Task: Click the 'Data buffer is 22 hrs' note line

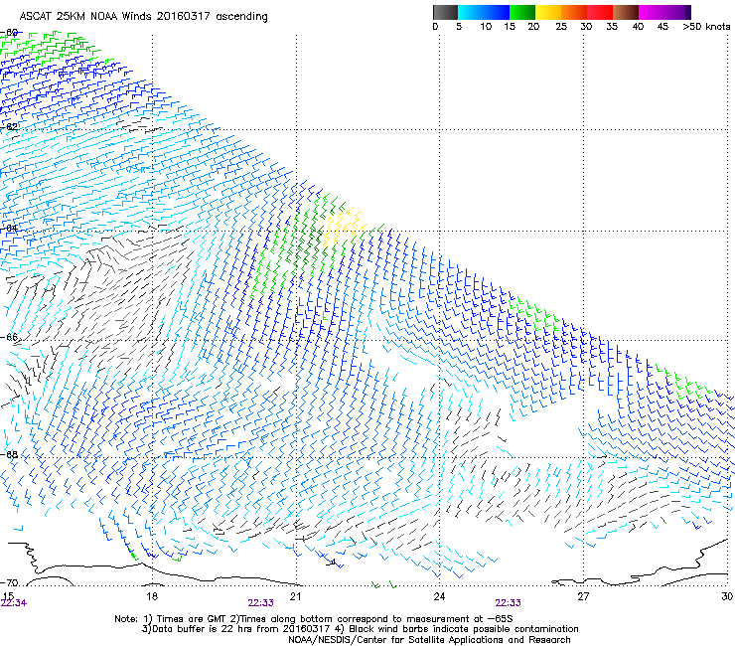Action: pyautogui.click(x=360, y=629)
